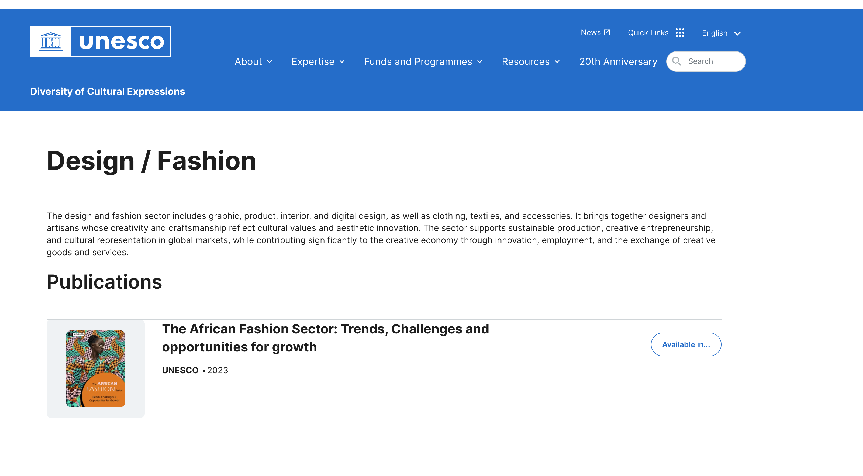This screenshot has width=863, height=476.
Task: Open the Quick Links grid icon
Action: 680,33
